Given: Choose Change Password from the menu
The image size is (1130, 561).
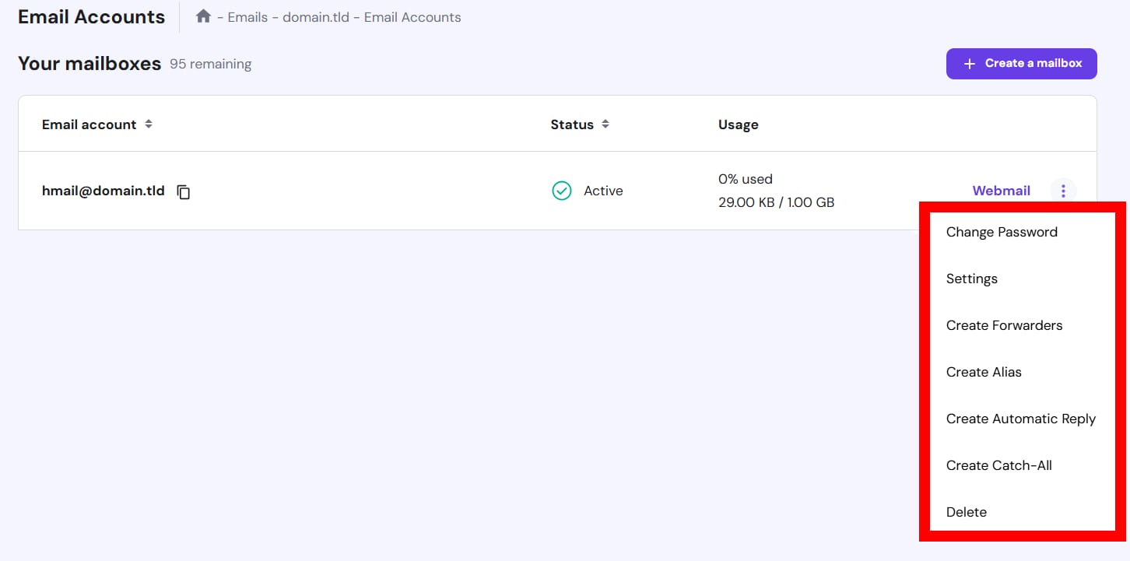Looking at the screenshot, I should pyautogui.click(x=1001, y=232).
